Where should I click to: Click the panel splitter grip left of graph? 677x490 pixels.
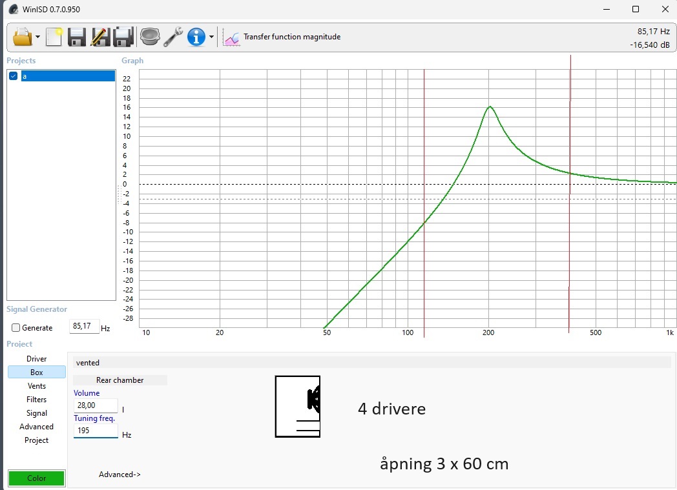tap(118, 195)
